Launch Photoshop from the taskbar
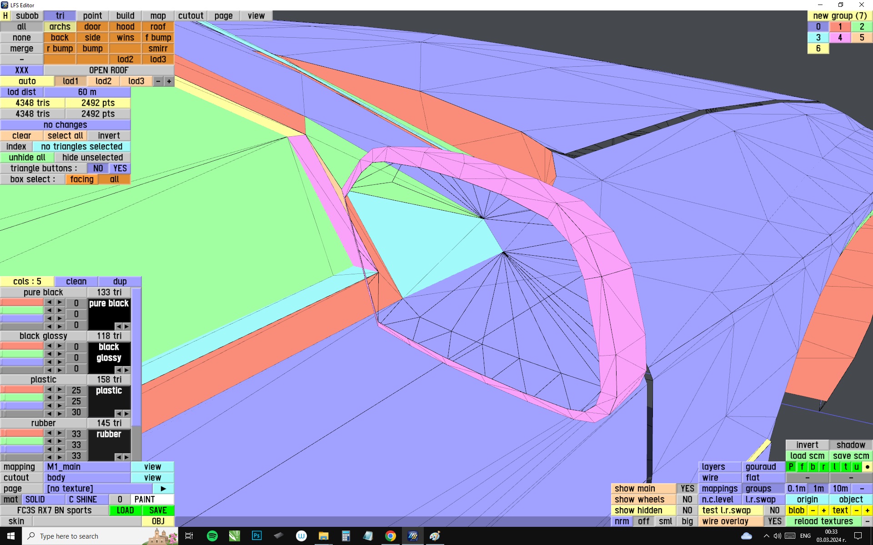Viewport: 873px width, 545px height. click(256, 536)
